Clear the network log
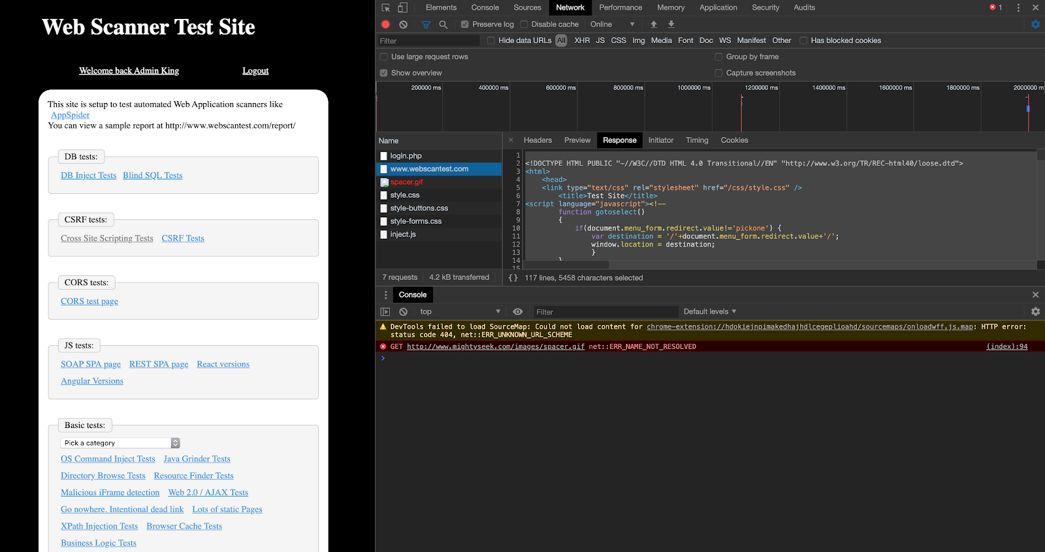Image resolution: width=1045 pixels, height=552 pixels. tap(403, 24)
